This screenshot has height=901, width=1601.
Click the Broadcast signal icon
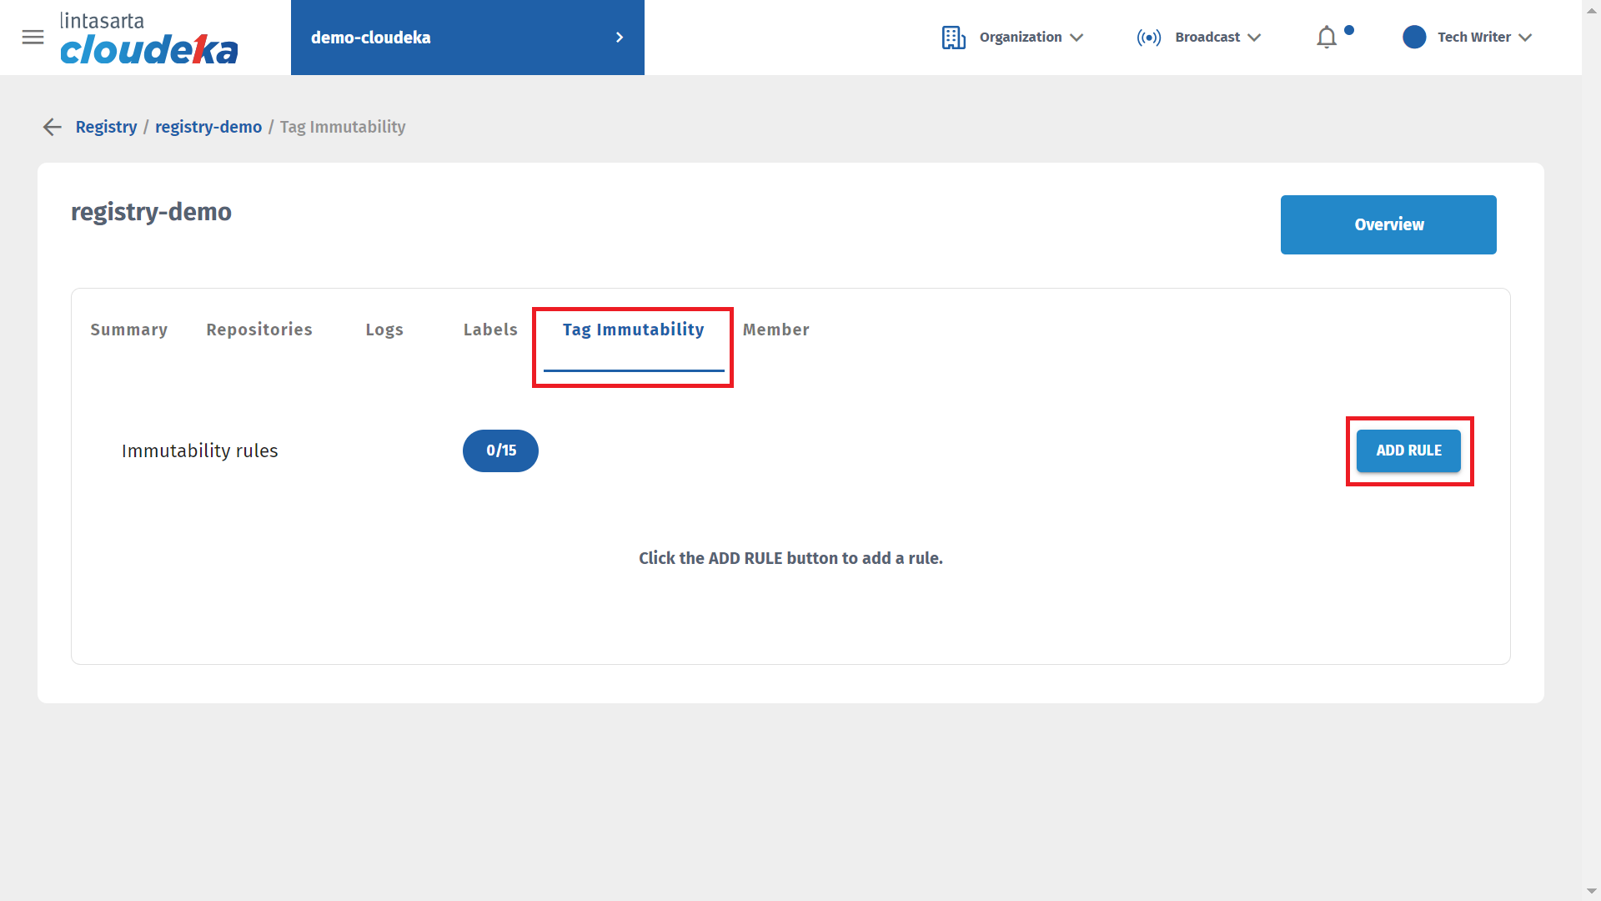(1148, 38)
